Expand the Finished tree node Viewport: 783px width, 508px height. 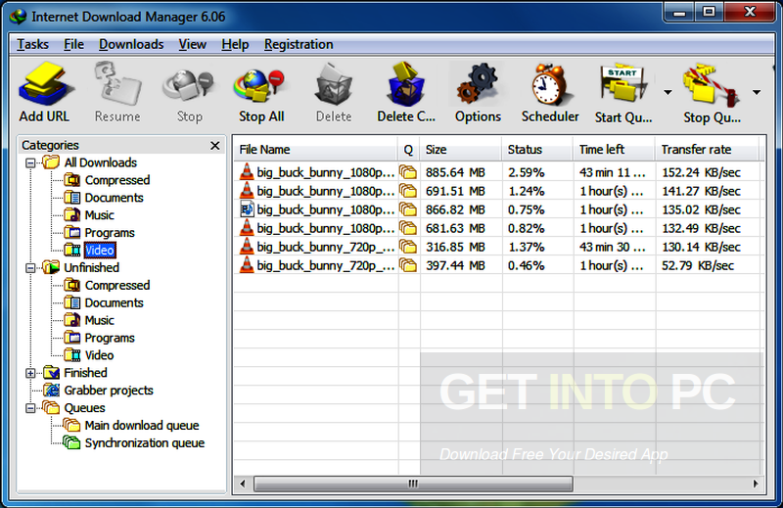coord(30,373)
